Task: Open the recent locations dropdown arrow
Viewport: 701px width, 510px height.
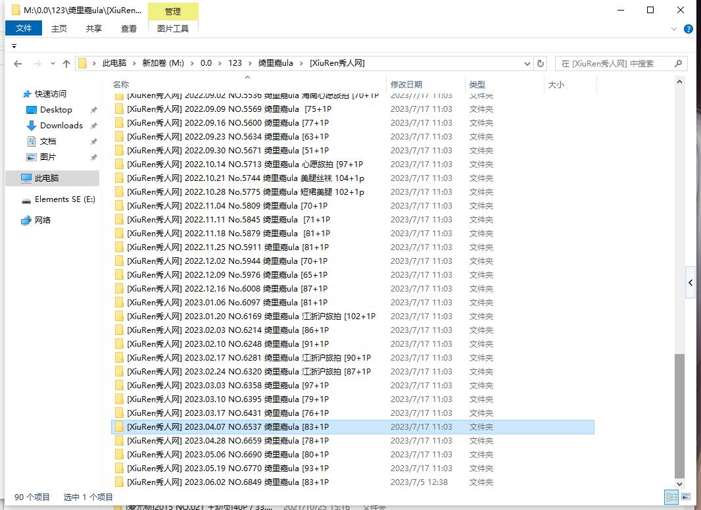Action: coord(53,64)
